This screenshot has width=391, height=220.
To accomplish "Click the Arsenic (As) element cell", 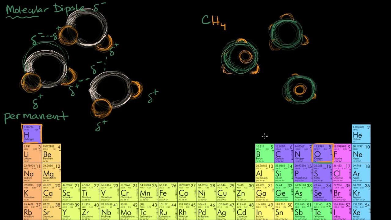I will pos(303,192).
